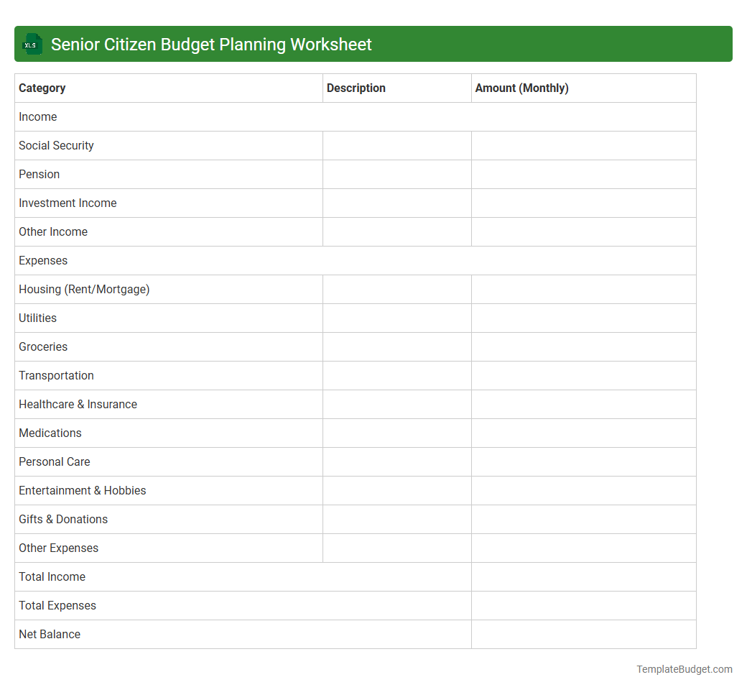Click the Net Balance amount cell
Viewport: 747px width, 690px height.
tap(583, 634)
